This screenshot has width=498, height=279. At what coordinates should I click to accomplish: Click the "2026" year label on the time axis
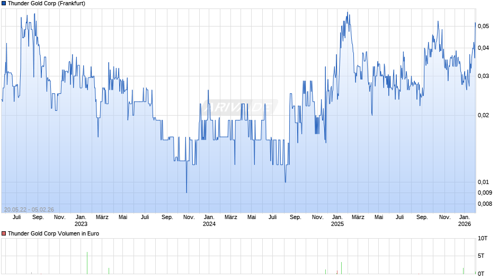[464, 224]
